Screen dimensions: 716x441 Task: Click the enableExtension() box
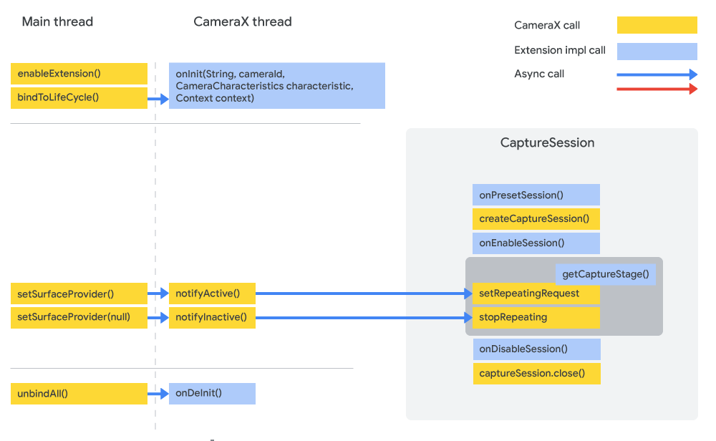point(79,74)
